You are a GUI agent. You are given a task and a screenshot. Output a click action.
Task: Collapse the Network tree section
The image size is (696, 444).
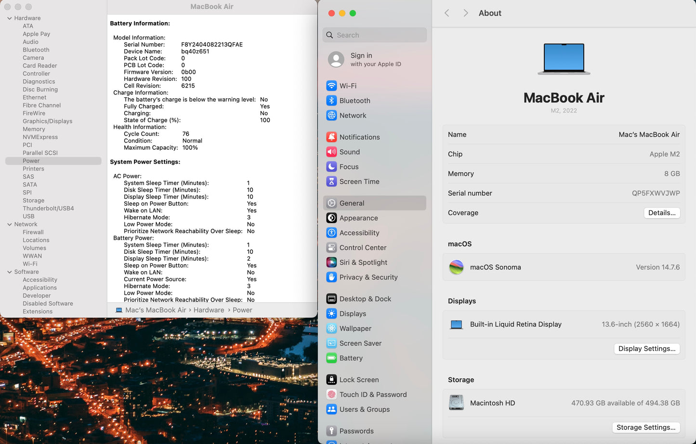pyautogui.click(x=9, y=224)
